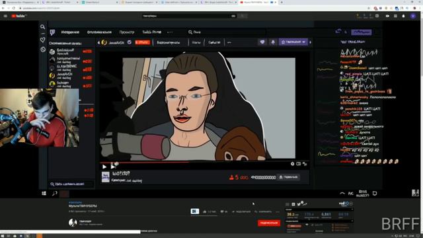This screenshot has width=423, height=238.
Task: Click the Поделиться share button
Action: (241, 212)
